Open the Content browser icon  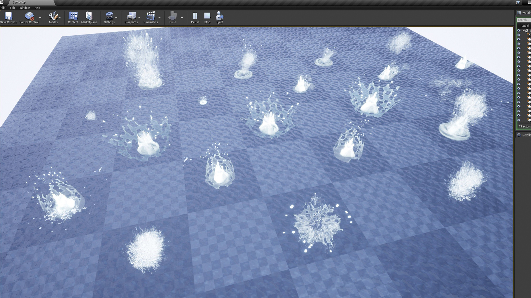tap(73, 16)
